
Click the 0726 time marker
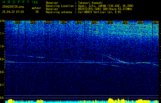(94, 22)
